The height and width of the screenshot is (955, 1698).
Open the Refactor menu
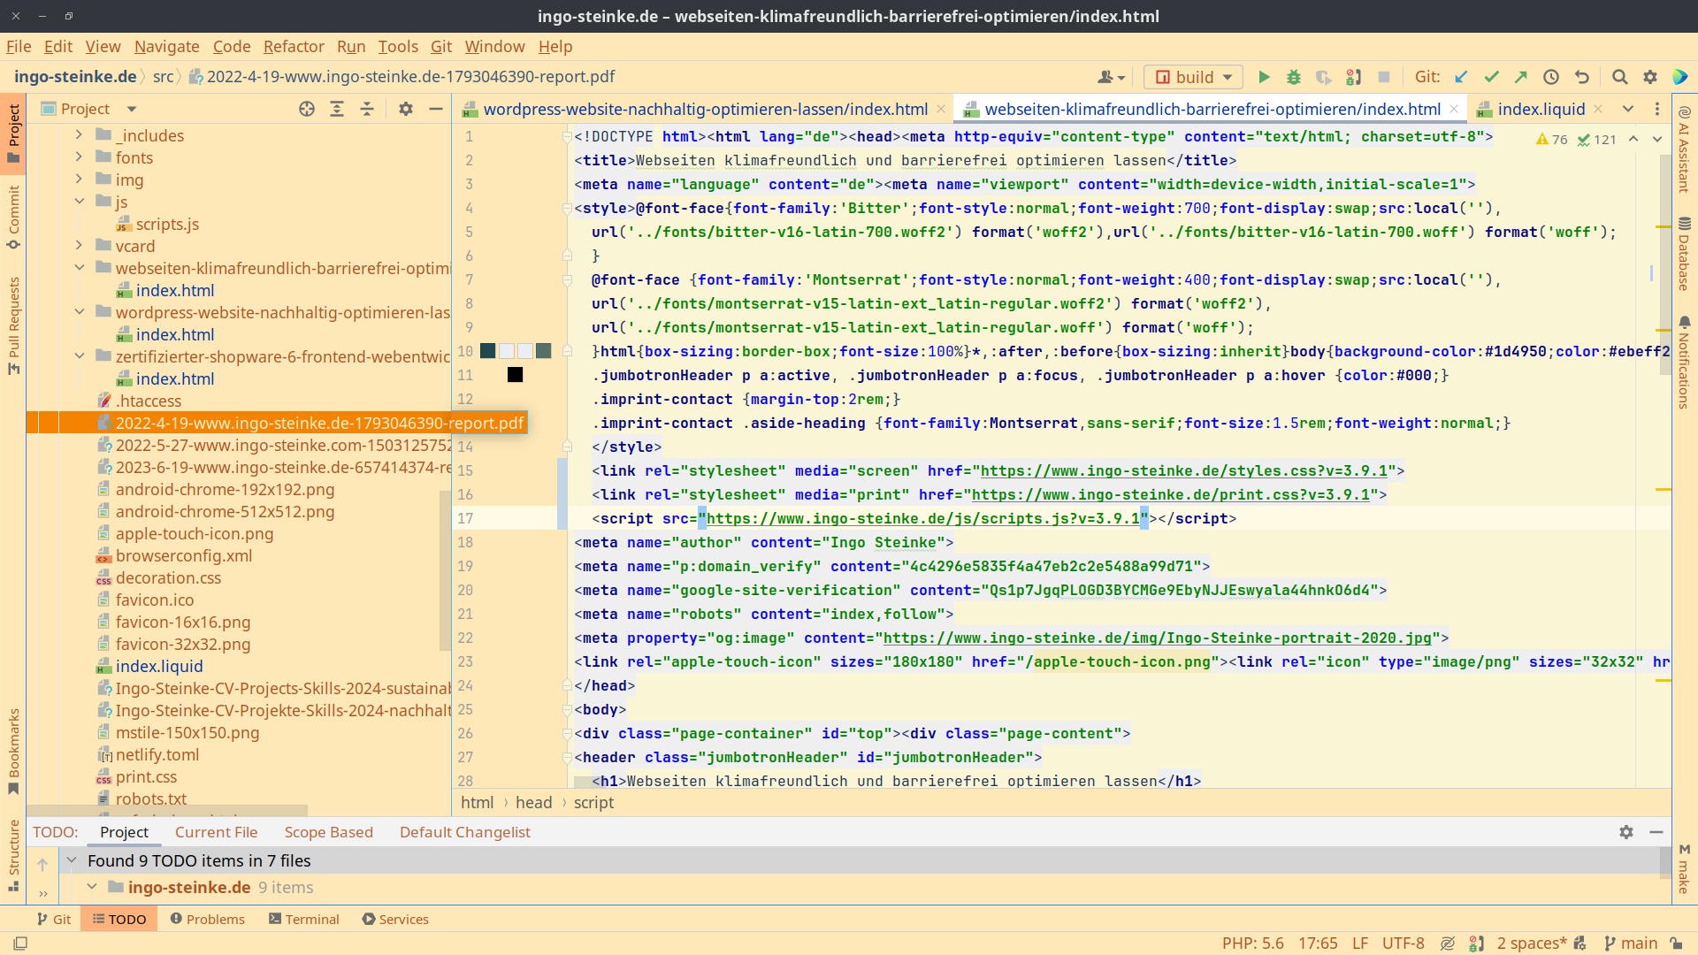click(x=293, y=47)
